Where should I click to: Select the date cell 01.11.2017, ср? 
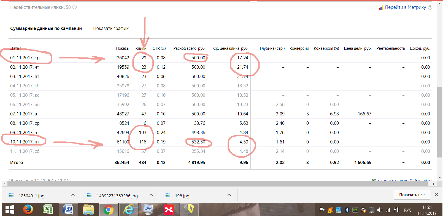click(x=25, y=58)
